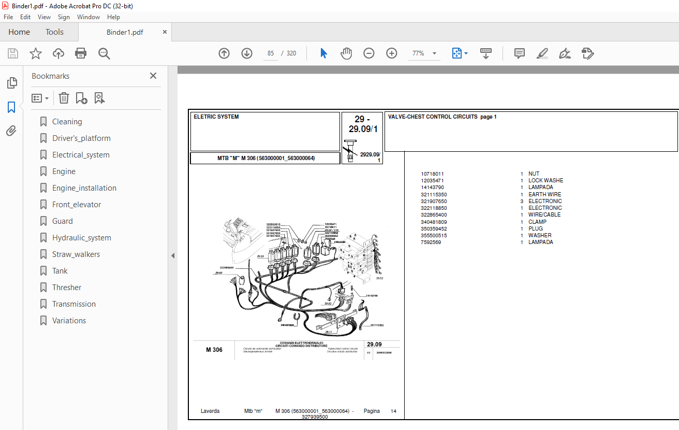Go to previous page with up arrow
The width and height of the screenshot is (679, 430).
[x=224, y=53]
